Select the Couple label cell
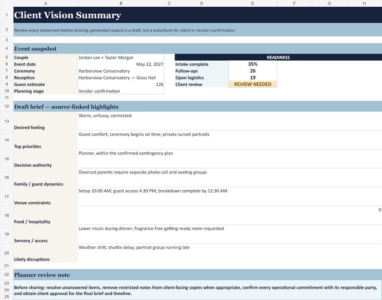382x300 pixels. tap(46, 57)
